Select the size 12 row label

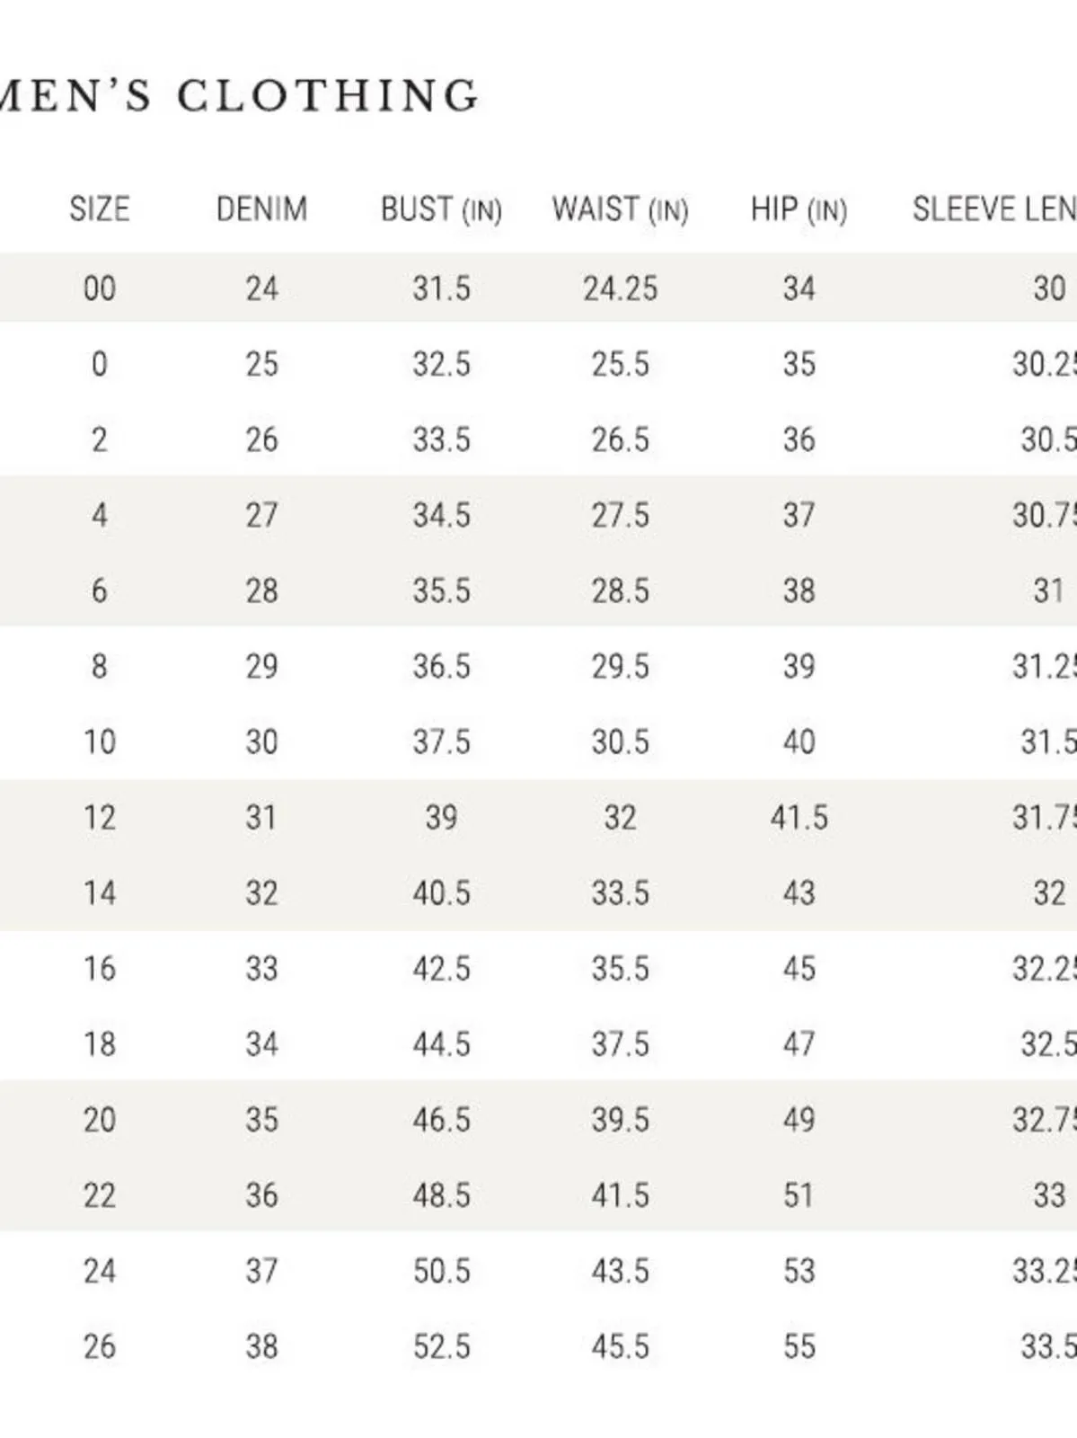click(100, 817)
